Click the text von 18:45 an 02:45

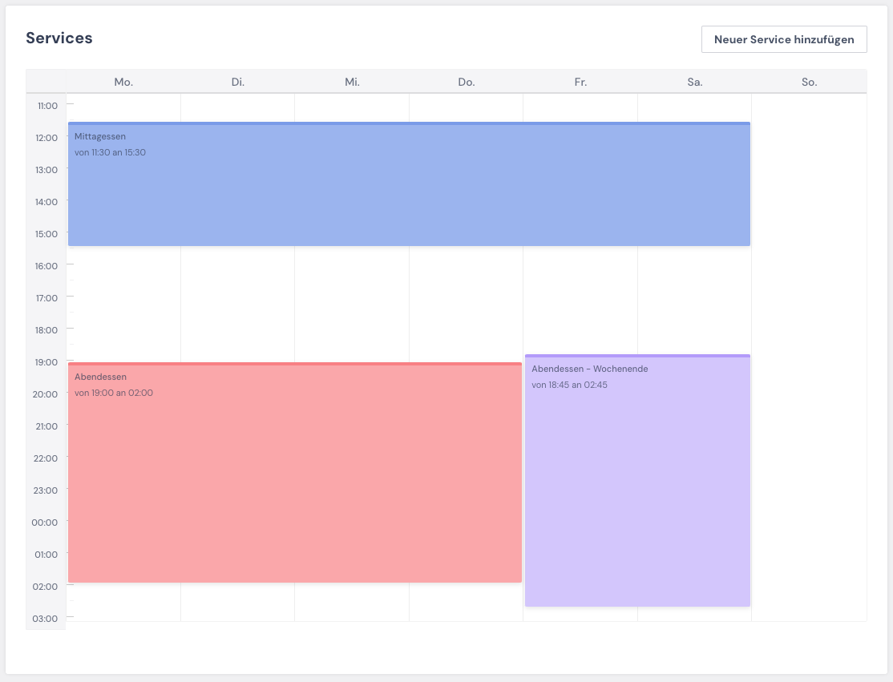click(569, 385)
